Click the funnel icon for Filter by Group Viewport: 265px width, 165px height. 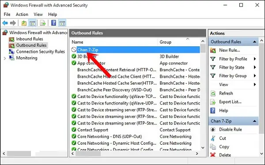(x=213, y=75)
